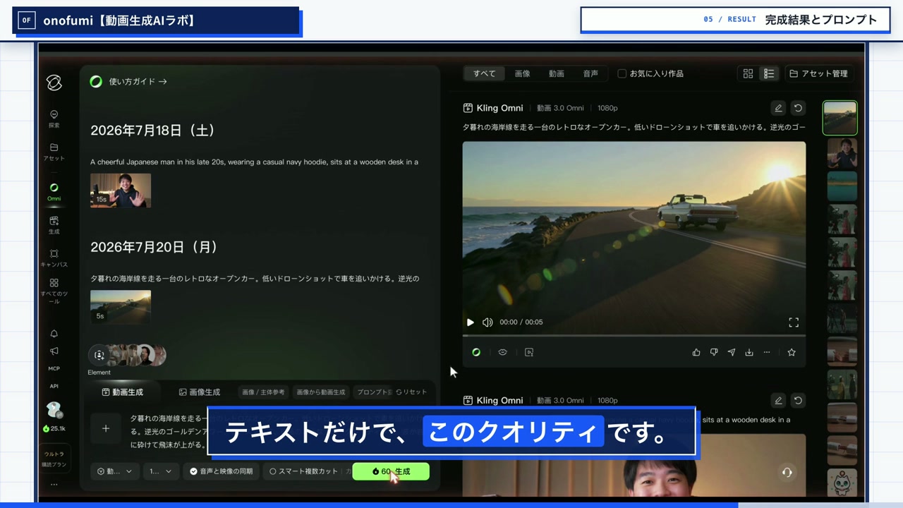This screenshot has height=508, width=903.
Task: Select the 画像 filter tab
Action: [x=522, y=73]
